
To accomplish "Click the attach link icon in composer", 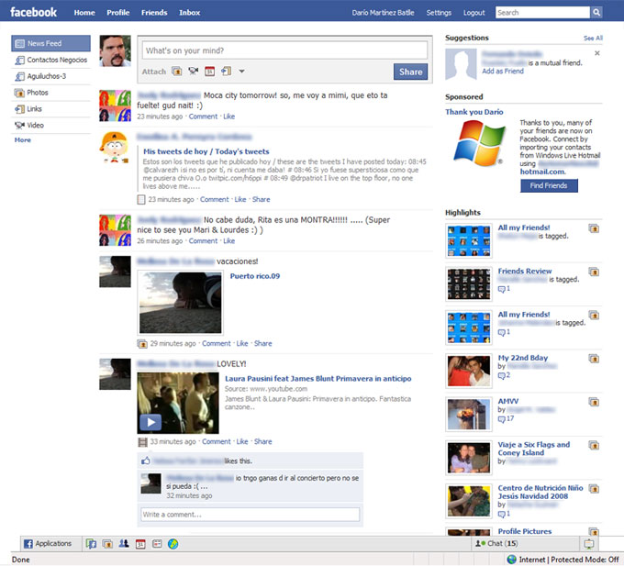I will tap(226, 72).
